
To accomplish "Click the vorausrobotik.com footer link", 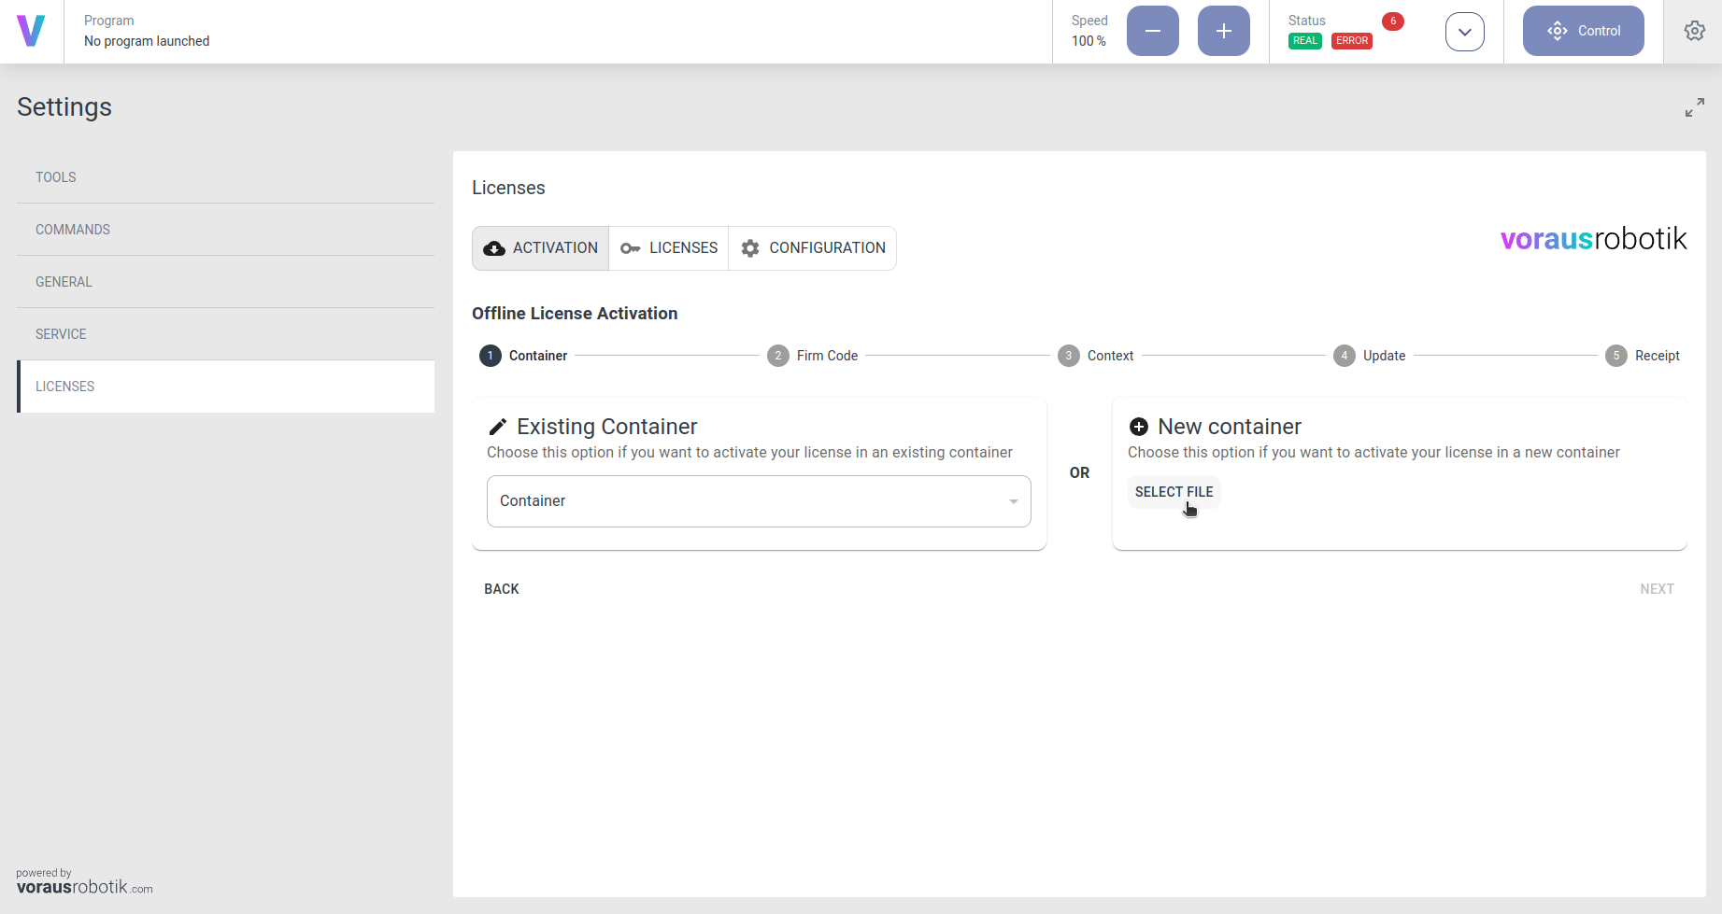I will coord(84,886).
